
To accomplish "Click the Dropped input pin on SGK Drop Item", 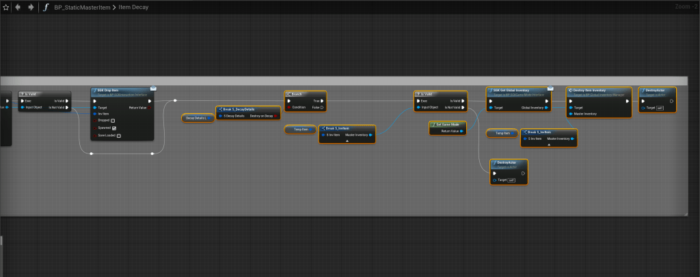I will 94,120.
